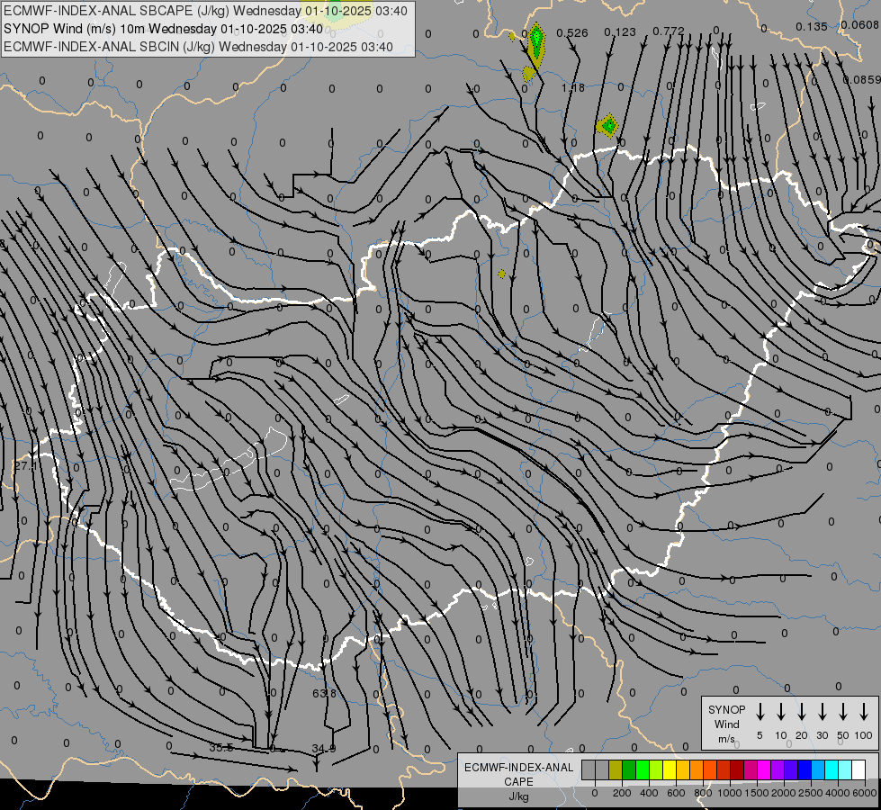This screenshot has width=881, height=810.
Task: Select the red swatch just before 1000
Action: [724, 769]
